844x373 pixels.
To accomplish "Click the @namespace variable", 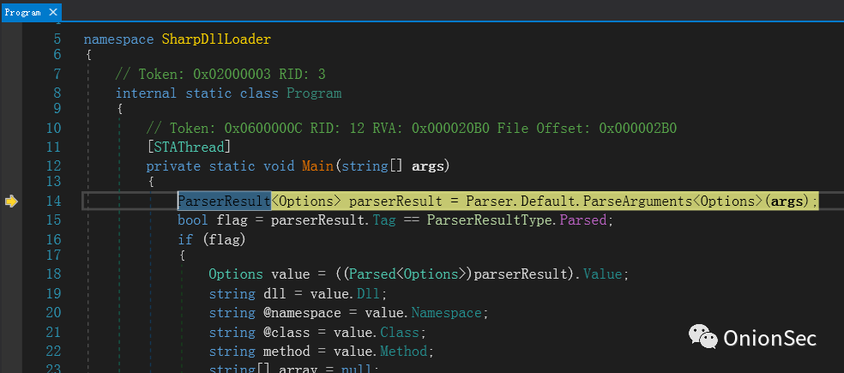I will click(302, 313).
